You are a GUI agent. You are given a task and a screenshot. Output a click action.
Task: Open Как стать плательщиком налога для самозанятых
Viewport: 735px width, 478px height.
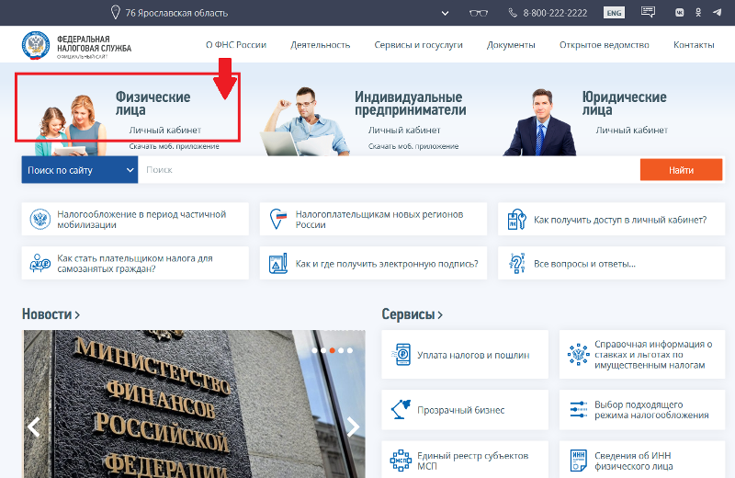(135, 263)
